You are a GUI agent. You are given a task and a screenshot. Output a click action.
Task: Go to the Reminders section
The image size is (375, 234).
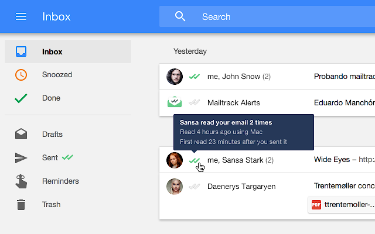[60, 181]
